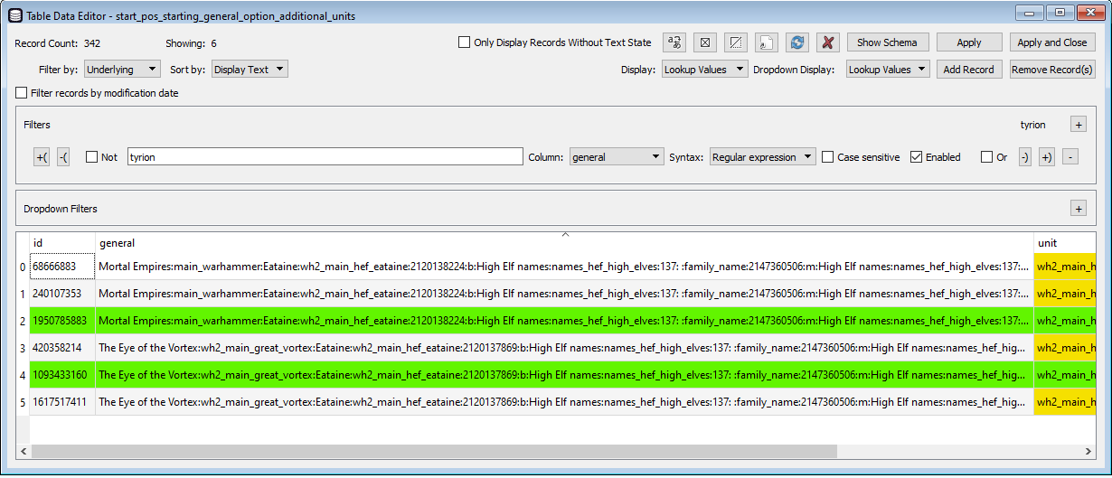
Task: Toggle the Case sensitive checkbox
Action: click(x=827, y=157)
